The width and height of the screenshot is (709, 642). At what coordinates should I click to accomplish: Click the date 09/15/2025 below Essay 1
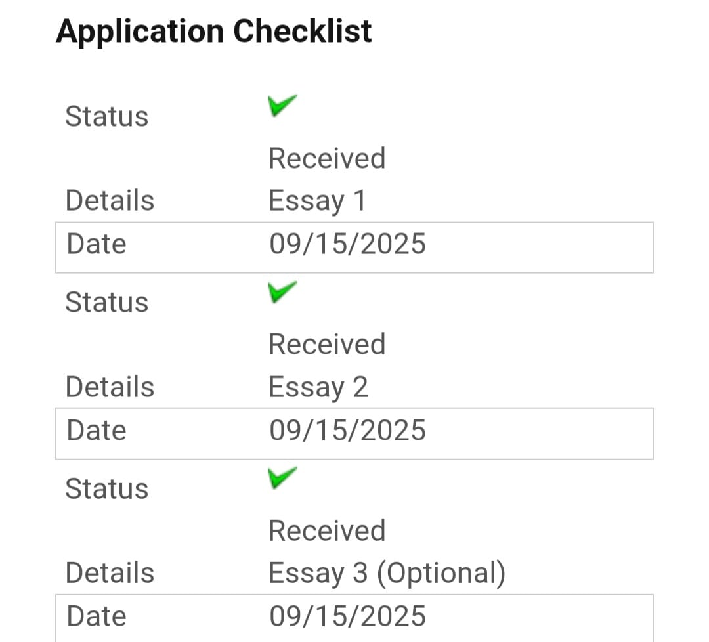pos(347,244)
